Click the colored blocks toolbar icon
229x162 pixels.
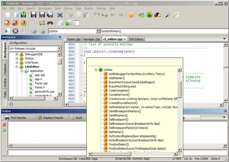click(x=157, y=15)
